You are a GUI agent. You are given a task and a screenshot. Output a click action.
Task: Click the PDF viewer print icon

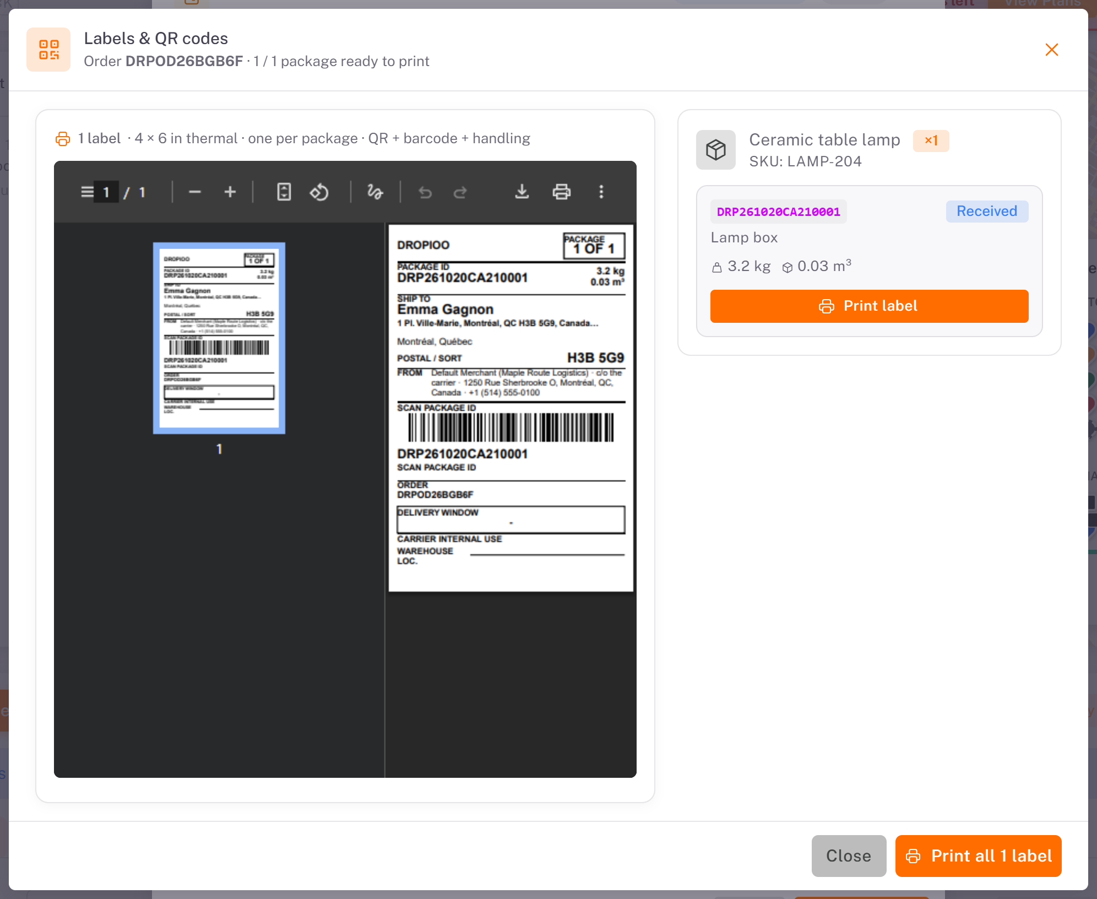561,192
